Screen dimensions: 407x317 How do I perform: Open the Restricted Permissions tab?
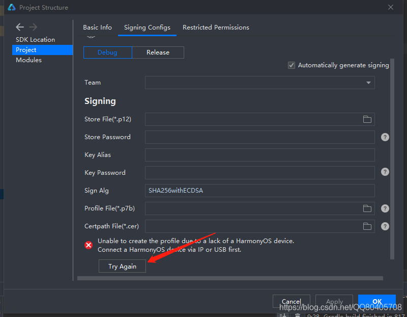(216, 28)
